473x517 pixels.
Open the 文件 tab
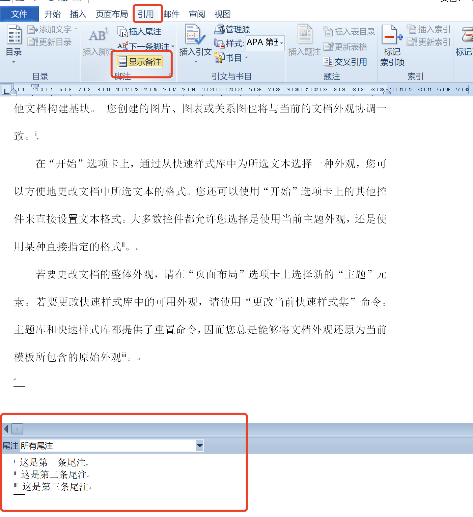19,14
